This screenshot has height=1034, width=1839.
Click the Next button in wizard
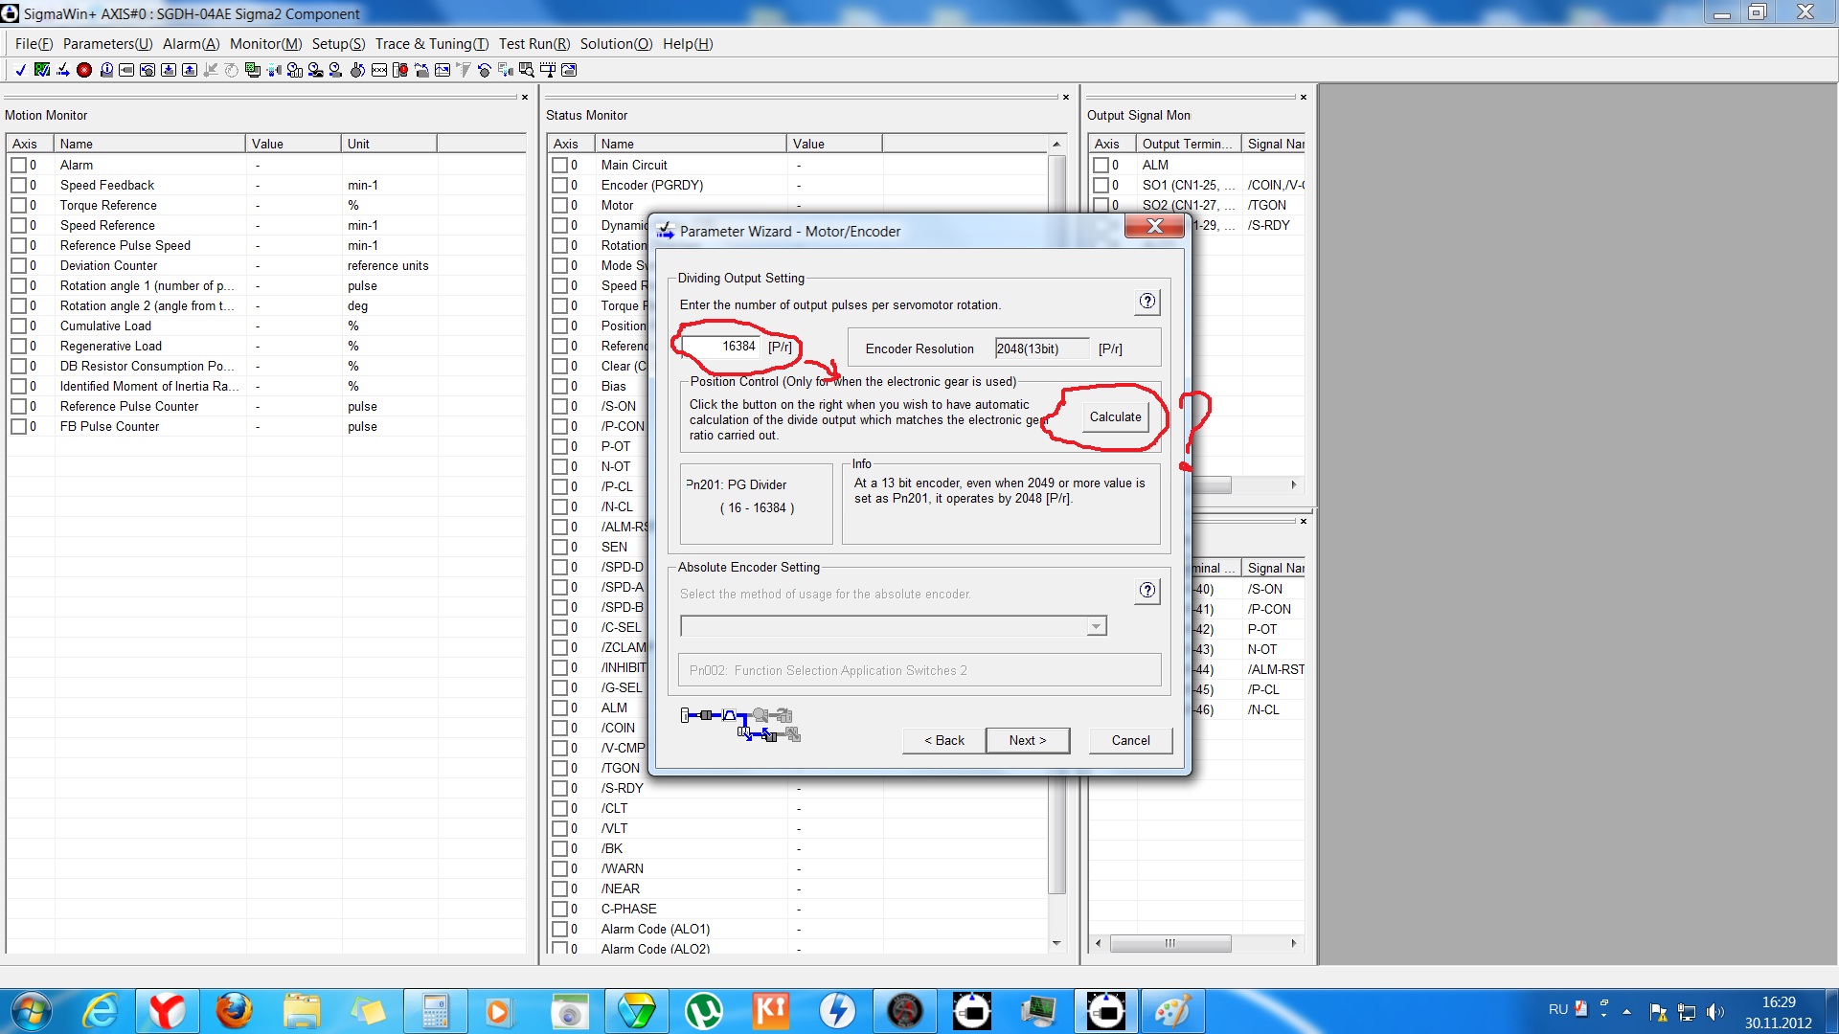[x=1027, y=740]
